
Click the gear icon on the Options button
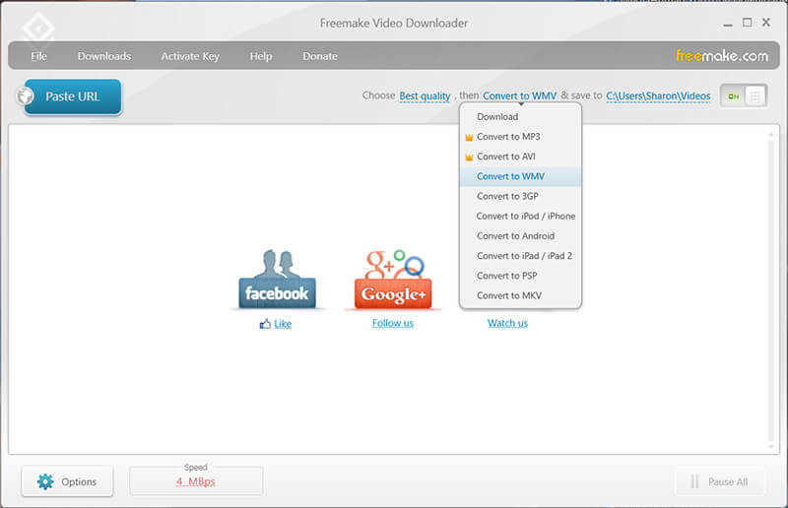(x=45, y=481)
